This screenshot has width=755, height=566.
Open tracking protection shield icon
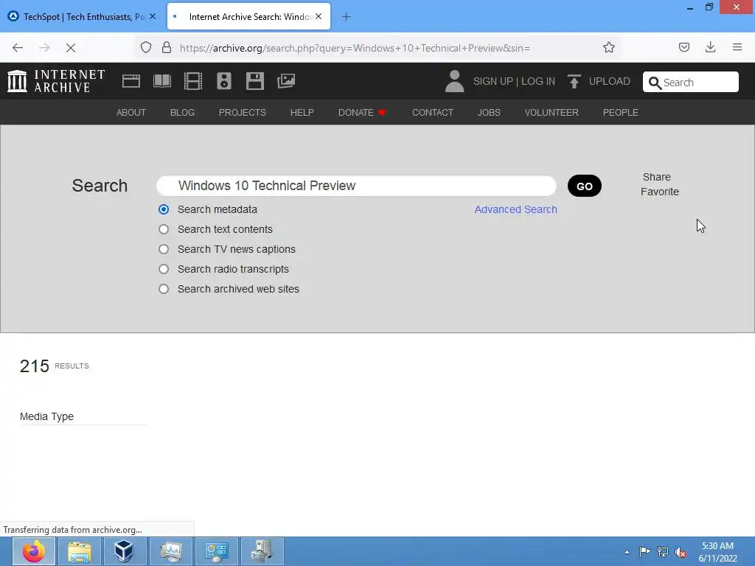click(x=146, y=48)
